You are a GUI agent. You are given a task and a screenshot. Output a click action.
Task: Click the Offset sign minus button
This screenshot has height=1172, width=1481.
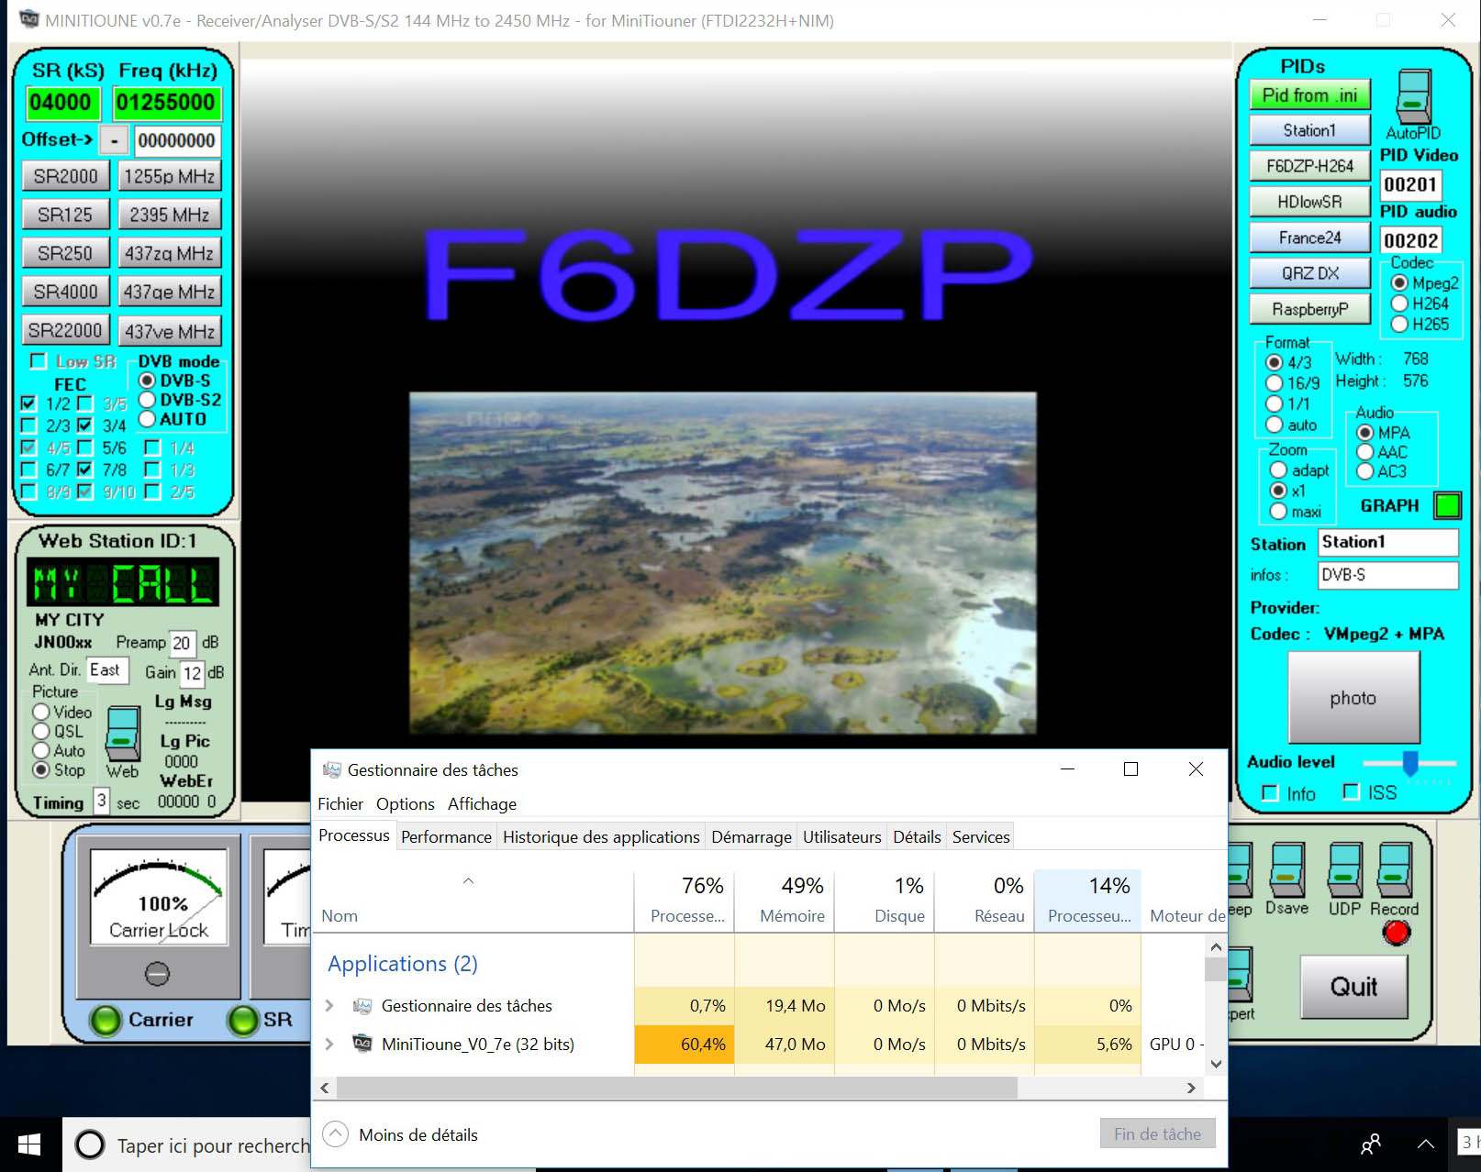(114, 140)
